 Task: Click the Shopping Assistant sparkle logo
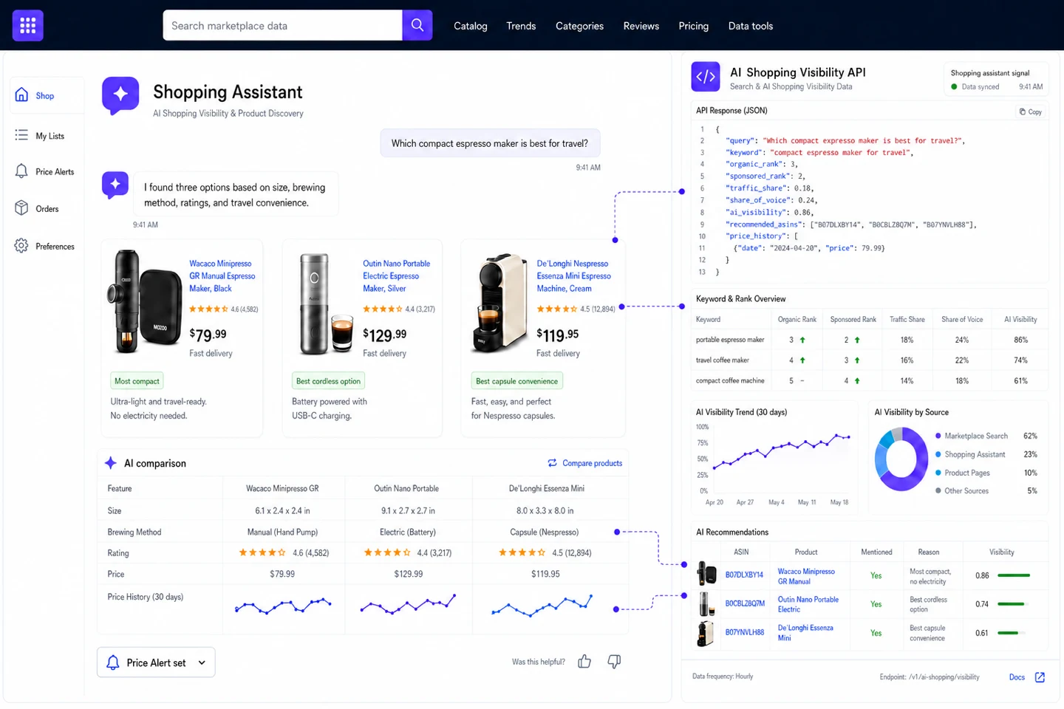(x=120, y=95)
